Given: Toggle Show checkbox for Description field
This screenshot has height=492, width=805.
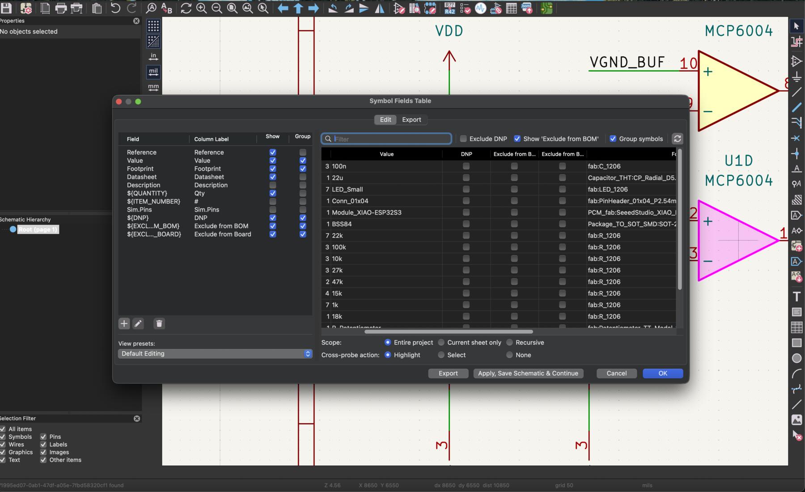Looking at the screenshot, I should 273,185.
